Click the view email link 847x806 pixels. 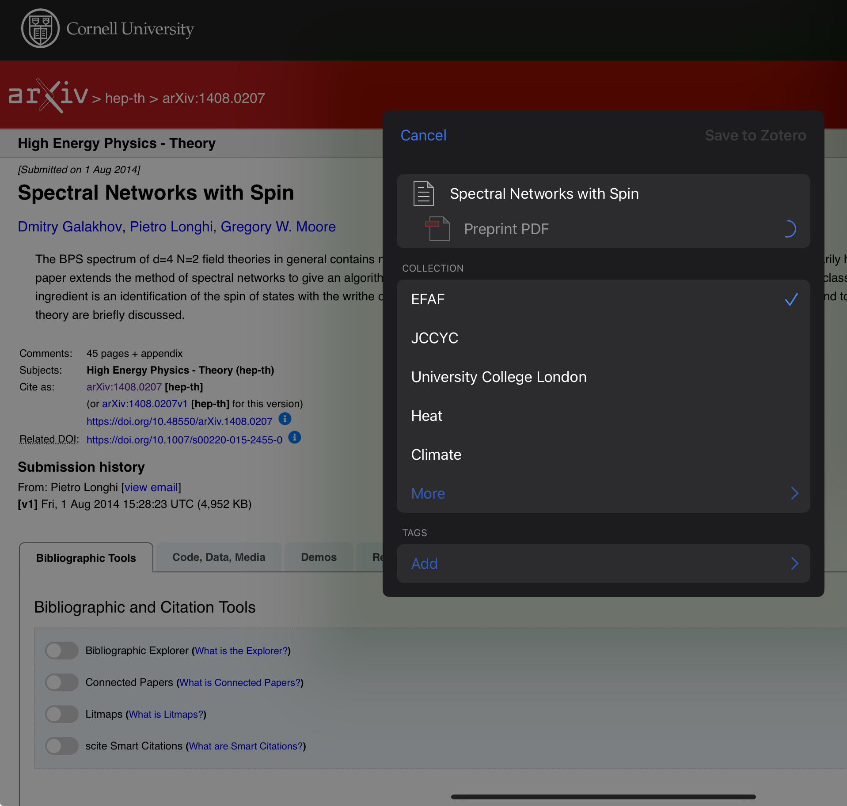[x=151, y=487]
